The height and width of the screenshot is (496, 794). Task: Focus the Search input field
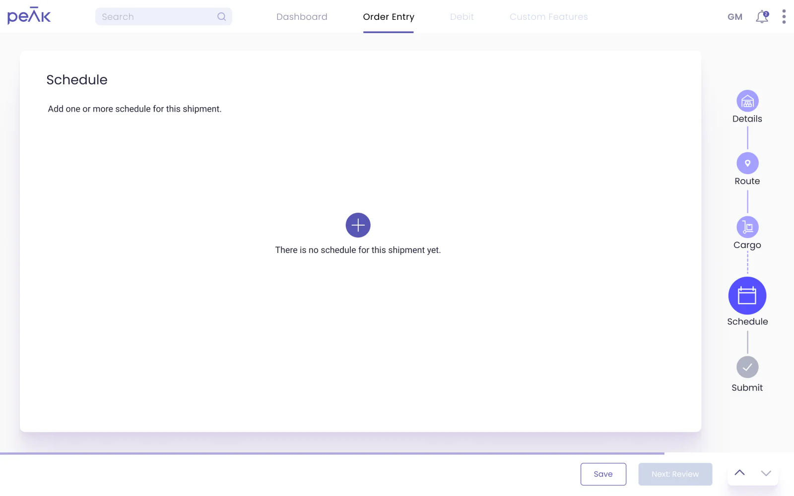pos(163,16)
